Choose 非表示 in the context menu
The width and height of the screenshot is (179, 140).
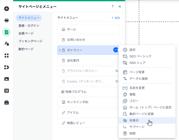pos(147,120)
